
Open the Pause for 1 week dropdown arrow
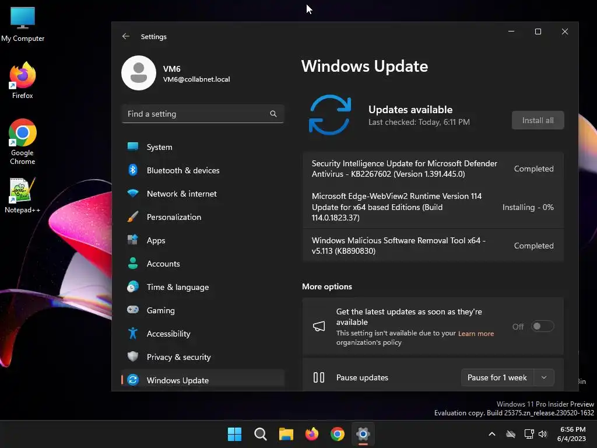[544, 377]
